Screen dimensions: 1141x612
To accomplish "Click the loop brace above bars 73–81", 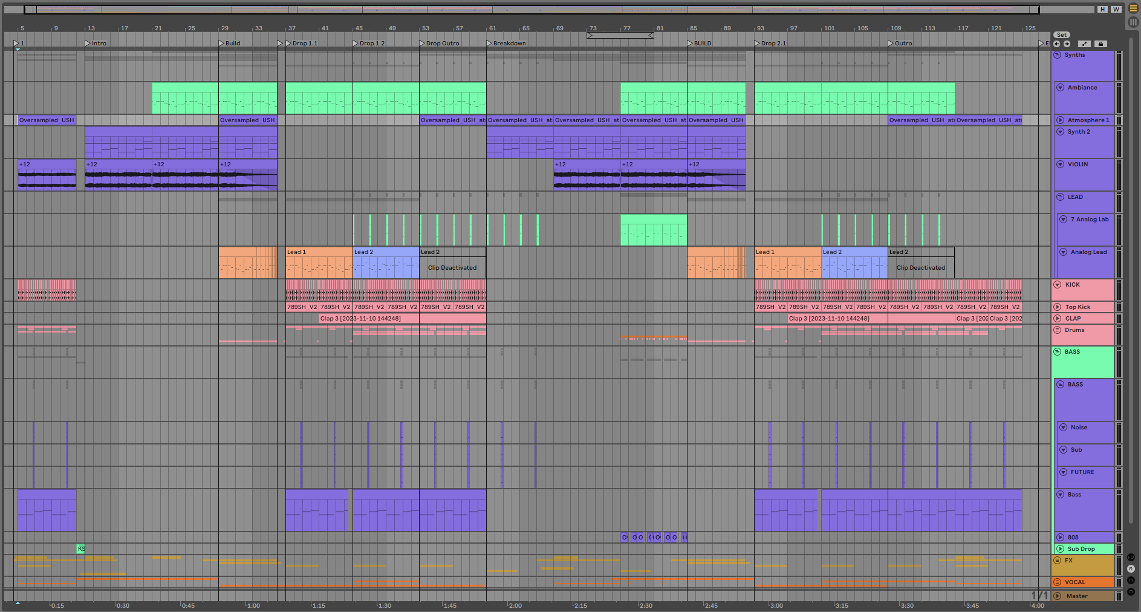I will tap(620, 36).
